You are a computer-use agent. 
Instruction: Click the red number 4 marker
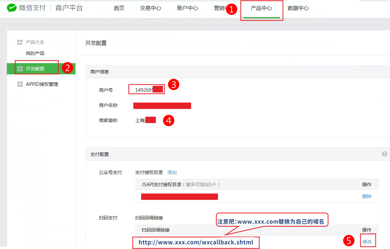point(169,120)
